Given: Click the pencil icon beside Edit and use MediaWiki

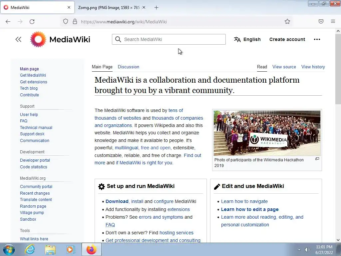Looking at the screenshot, I should (x=217, y=187).
